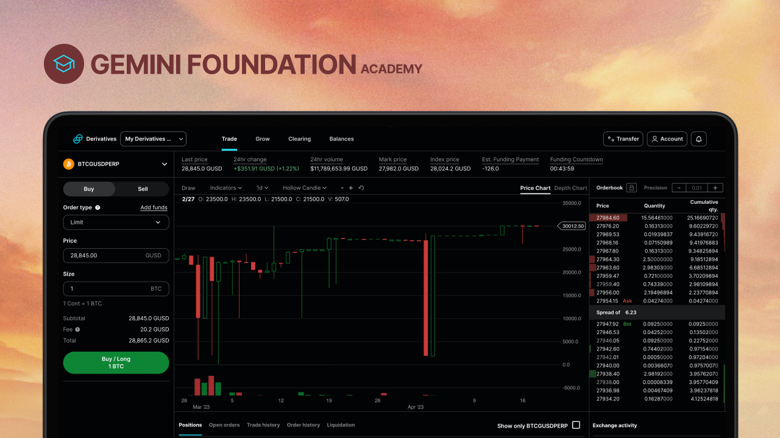Click the Gemini Derivatives logo icon
Screen dimensions: 780x438
[x=78, y=139]
